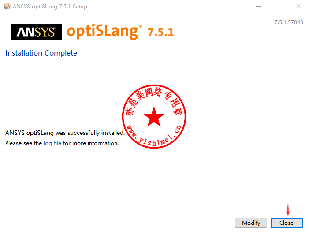Click the ANSYS logo banner
This screenshot has width=309, height=234.
(x=36, y=32)
